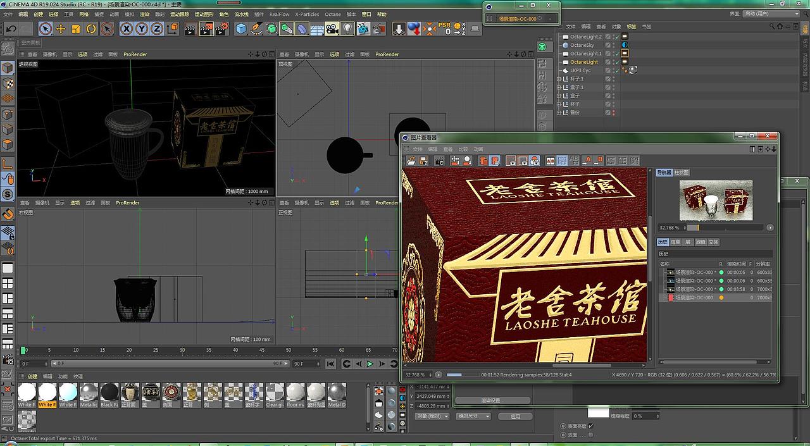Image resolution: width=810 pixels, height=446 pixels.
Task: Switch to 柱状图 histogram tab
Action: (682, 172)
